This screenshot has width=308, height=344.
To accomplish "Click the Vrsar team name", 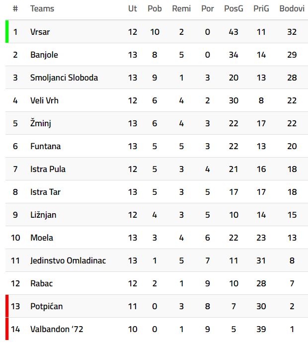I will [x=40, y=32].
